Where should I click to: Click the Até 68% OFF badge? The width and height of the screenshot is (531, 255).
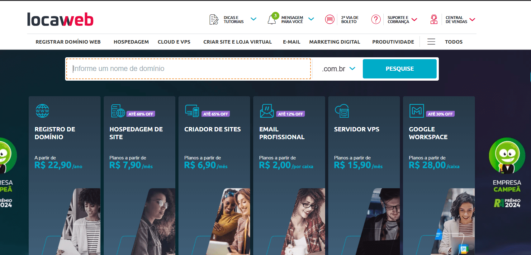click(141, 114)
